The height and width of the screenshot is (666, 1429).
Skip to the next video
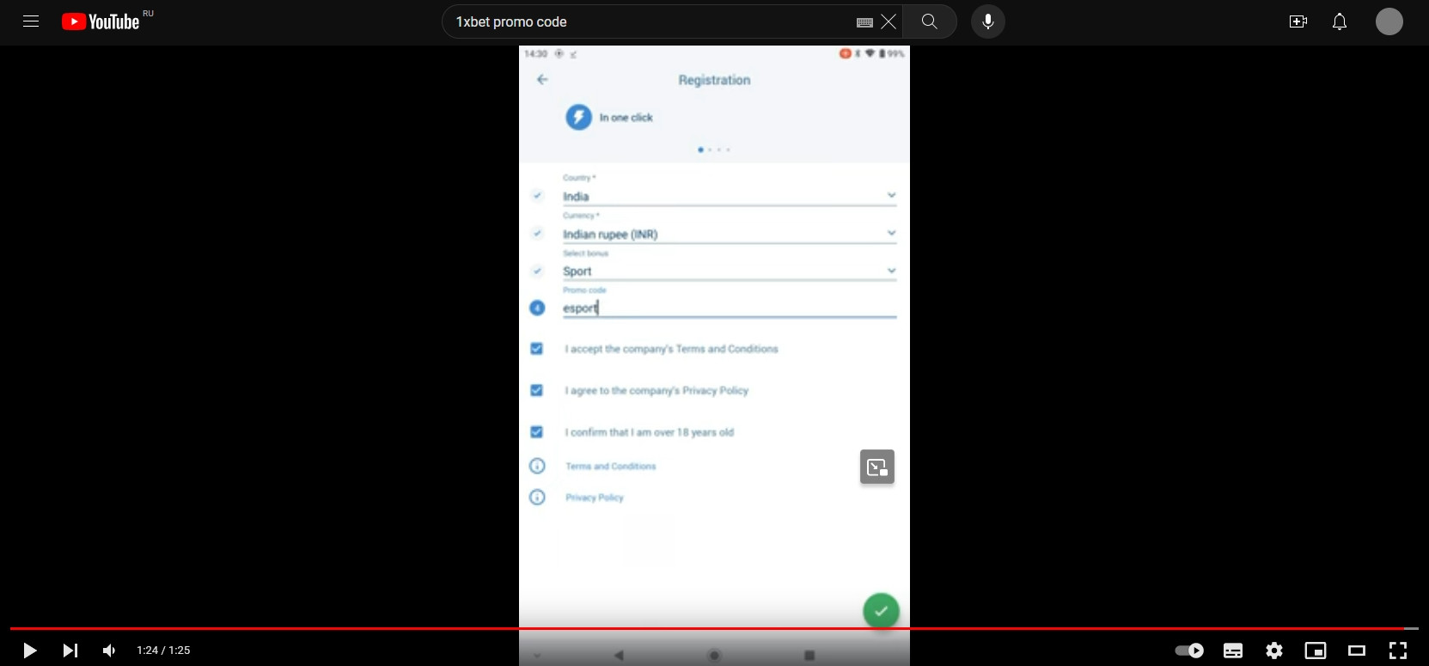click(70, 651)
